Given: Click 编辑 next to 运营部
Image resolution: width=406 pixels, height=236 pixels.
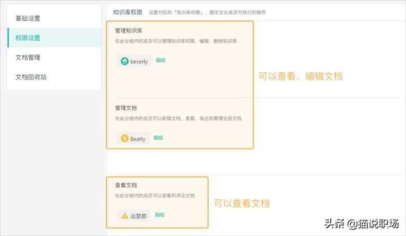Looking at the screenshot, I should click(x=159, y=215).
